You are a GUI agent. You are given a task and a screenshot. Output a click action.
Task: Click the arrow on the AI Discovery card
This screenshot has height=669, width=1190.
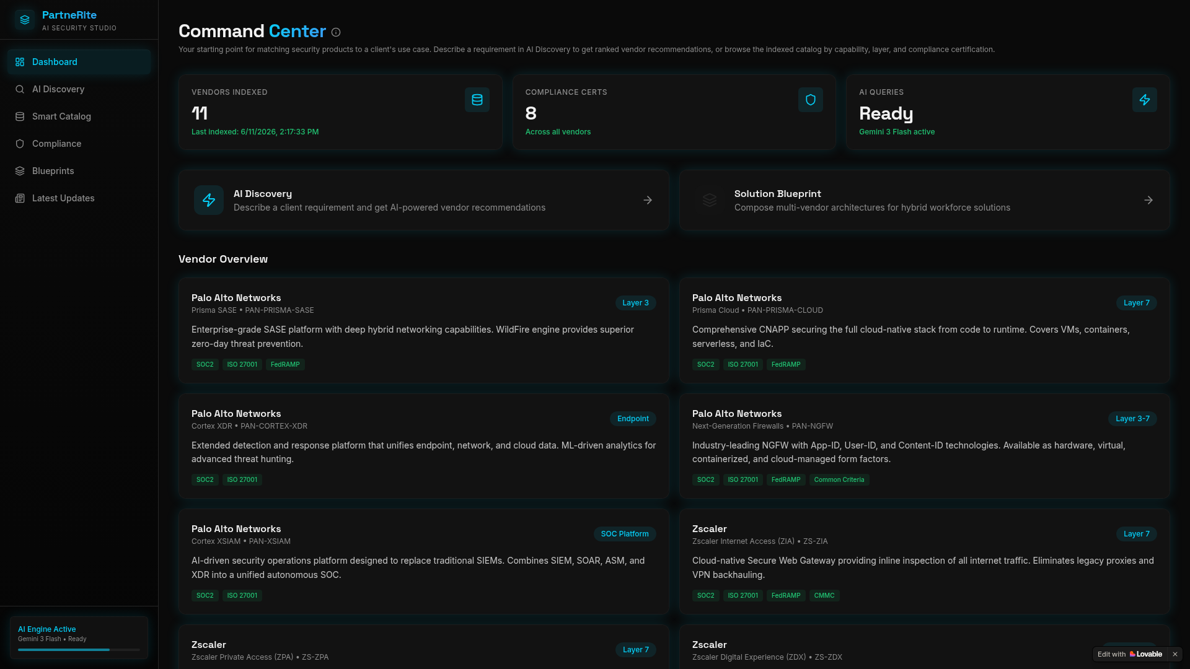point(648,200)
